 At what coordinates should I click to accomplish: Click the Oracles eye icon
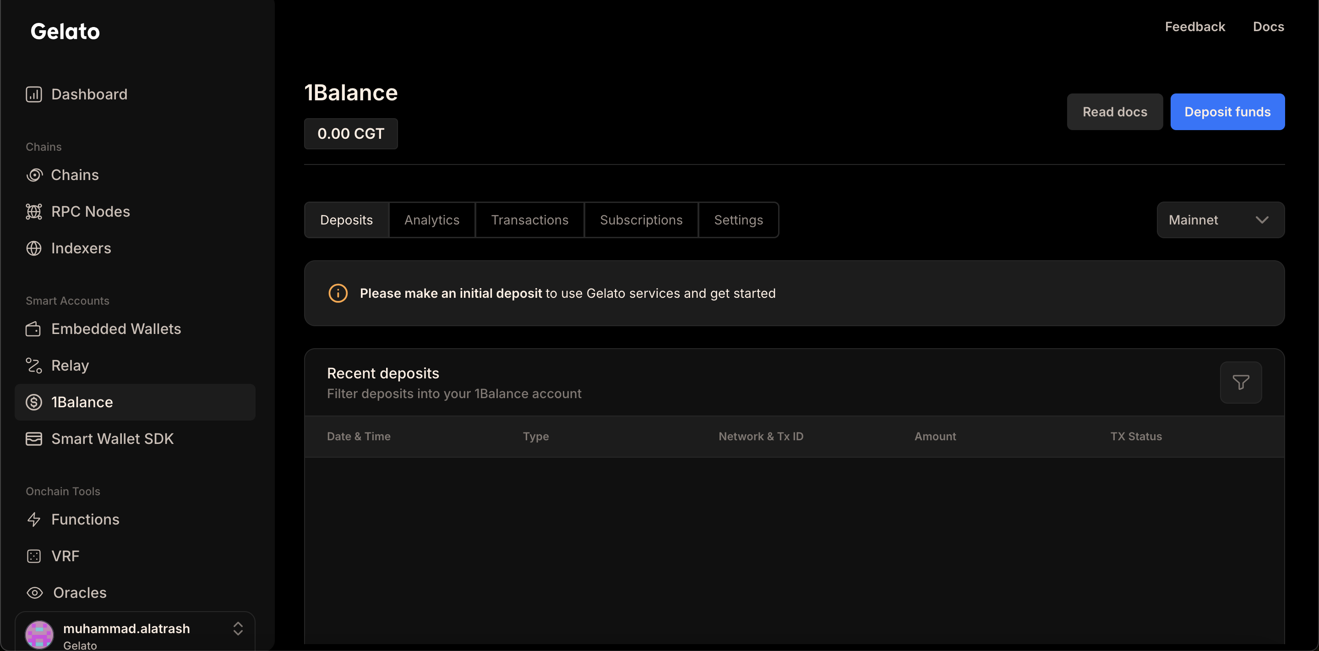pyautogui.click(x=35, y=593)
